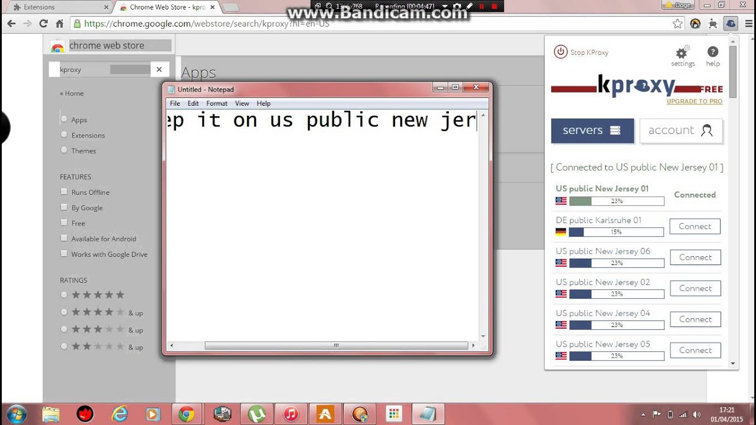Image resolution: width=756 pixels, height=425 pixels.
Task: Bookmark this page with the star icon
Action: [x=677, y=24]
